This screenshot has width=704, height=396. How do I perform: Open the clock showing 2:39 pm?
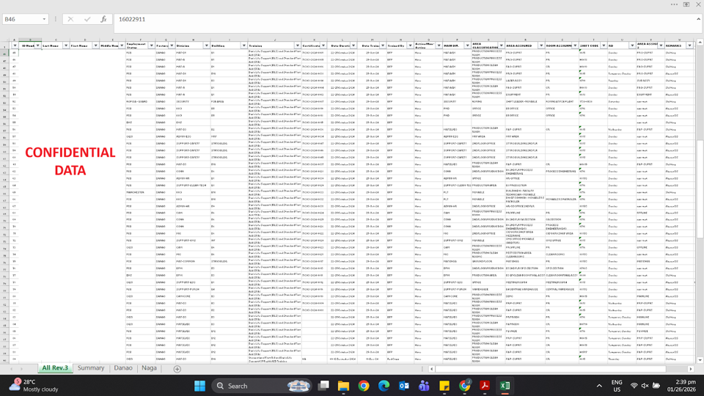681,386
